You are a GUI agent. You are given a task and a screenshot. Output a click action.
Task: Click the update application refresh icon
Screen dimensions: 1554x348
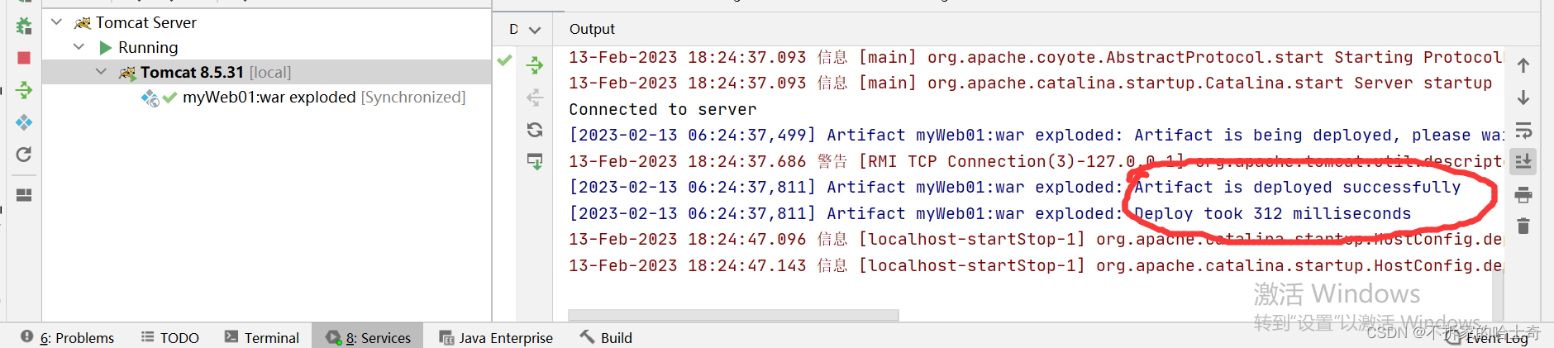click(24, 155)
